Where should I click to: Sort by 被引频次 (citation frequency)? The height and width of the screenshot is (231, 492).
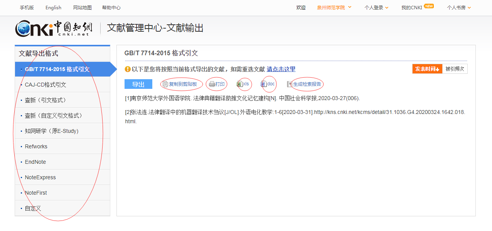455,69
